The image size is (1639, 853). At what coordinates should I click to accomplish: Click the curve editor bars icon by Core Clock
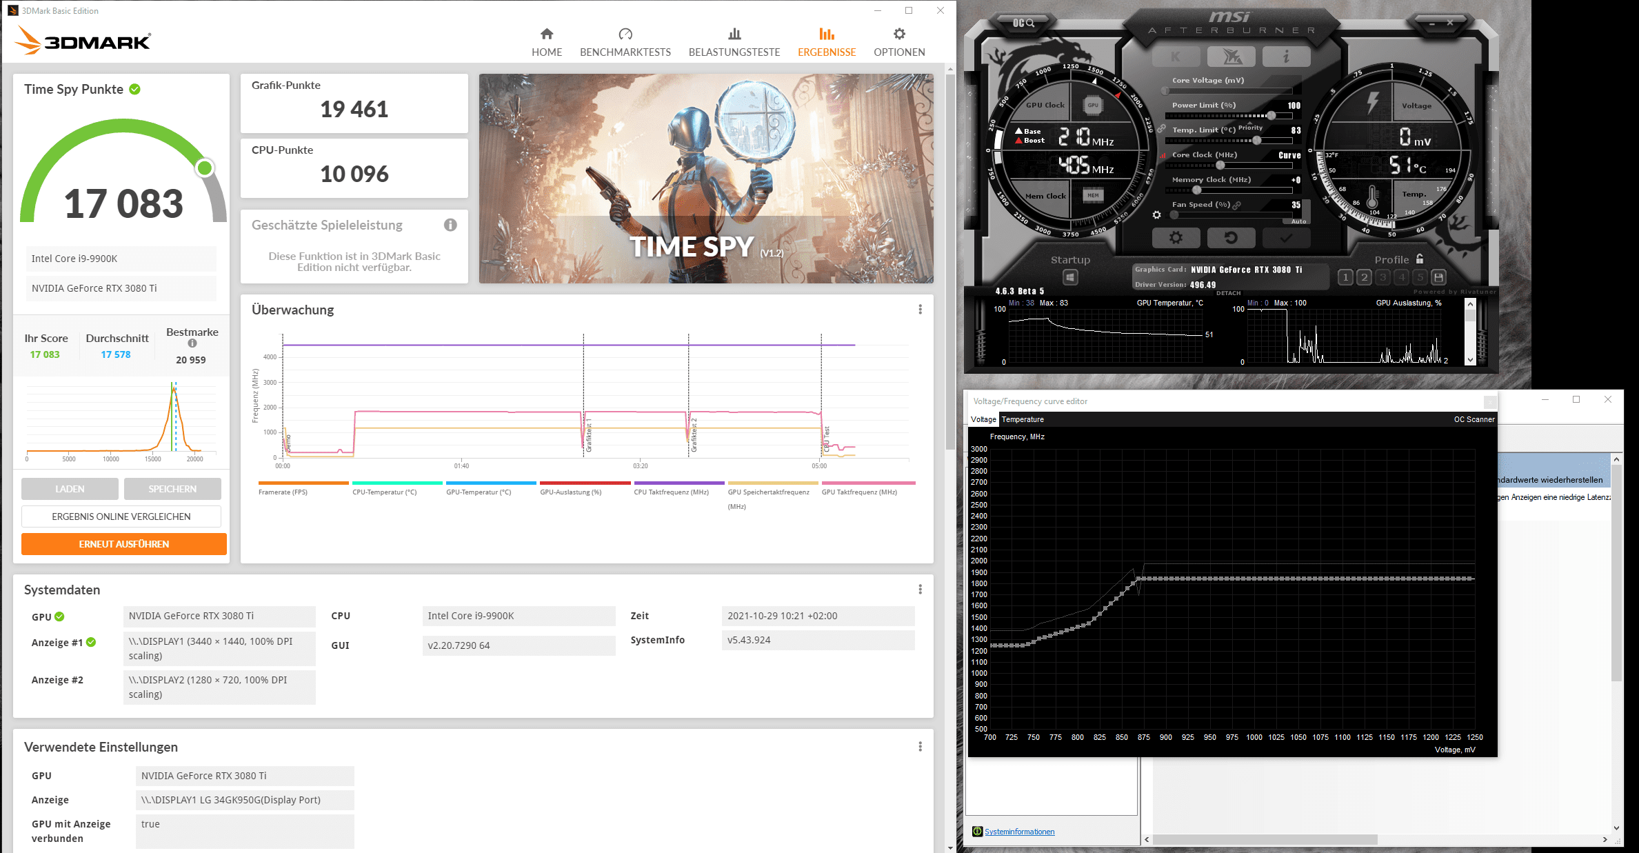pyautogui.click(x=1163, y=155)
